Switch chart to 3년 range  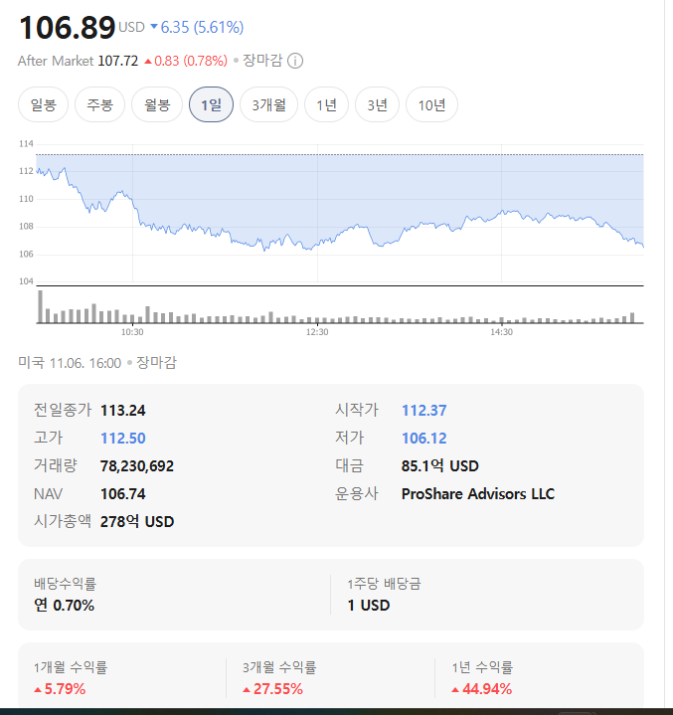[x=377, y=104]
